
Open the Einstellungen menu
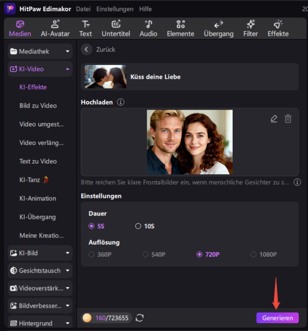(x=115, y=9)
